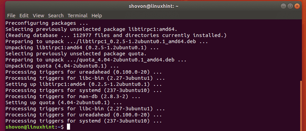Click the terminal scrollbar thumb
Image resolution: width=306 pixels, height=131 pixels.
coord(301,106)
